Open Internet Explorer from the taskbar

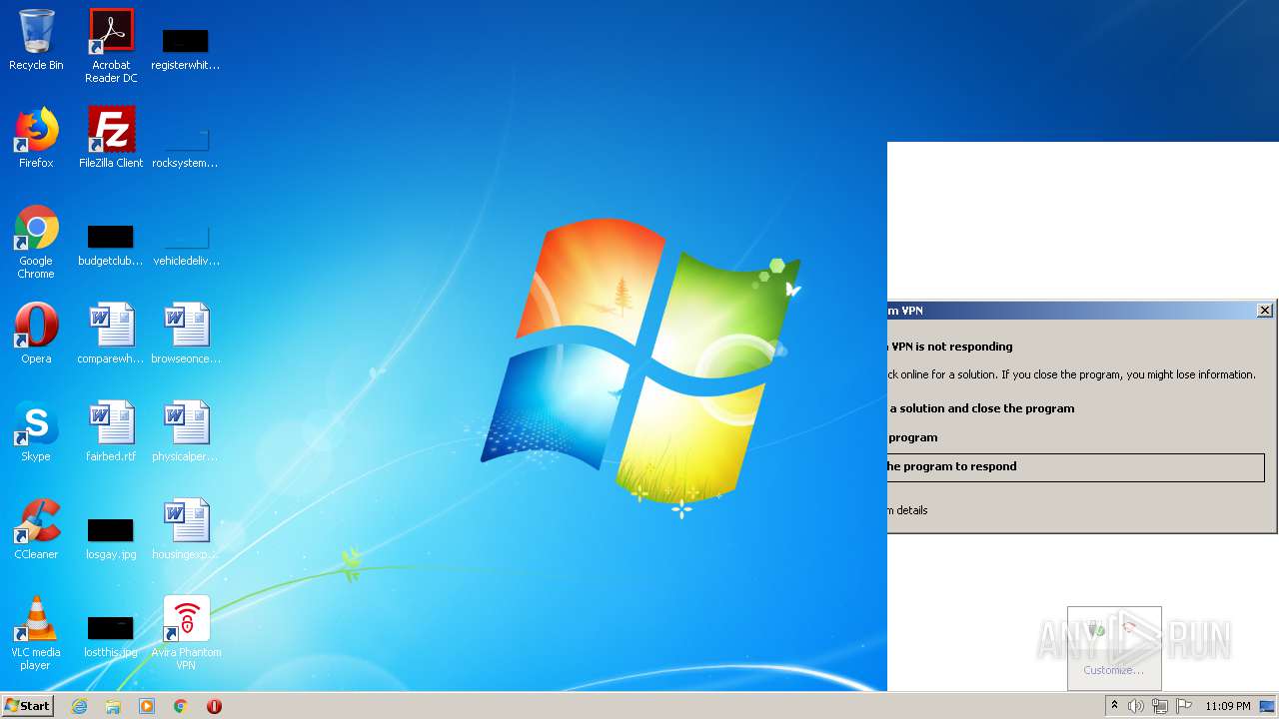[x=79, y=706]
